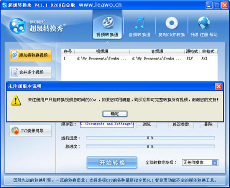Click the title bar app icon
This screenshot has width=230, height=188.
pyautogui.click(x=5, y=5)
